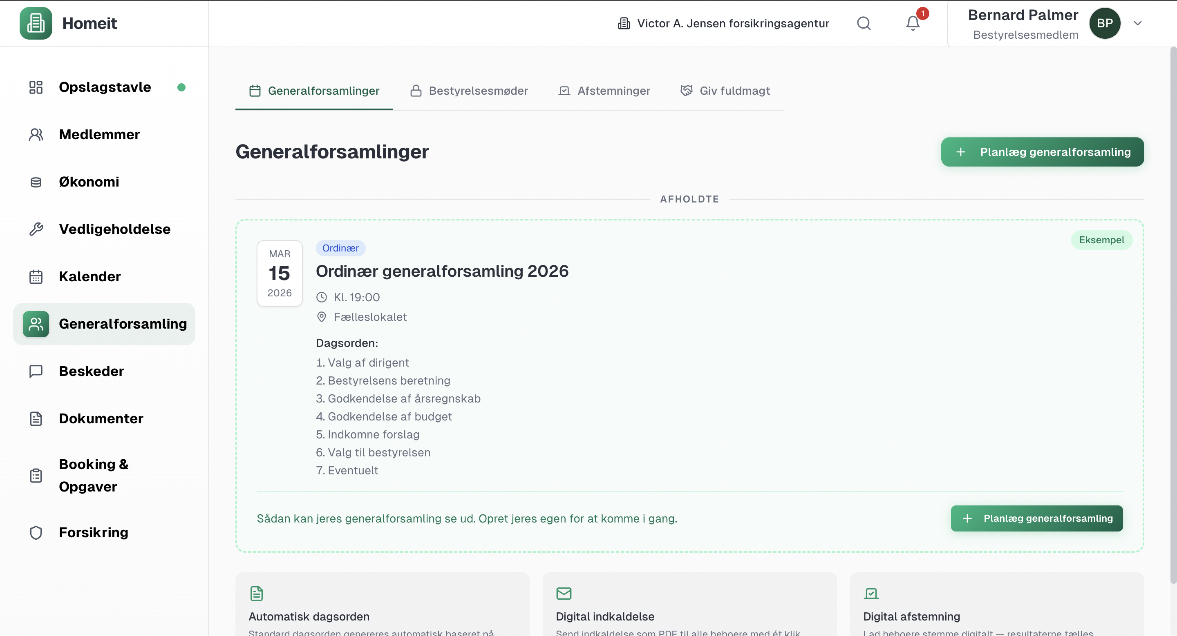Select the Forsikring shield icon
The height and width of the screenshot is (636, 1177).
36,532
